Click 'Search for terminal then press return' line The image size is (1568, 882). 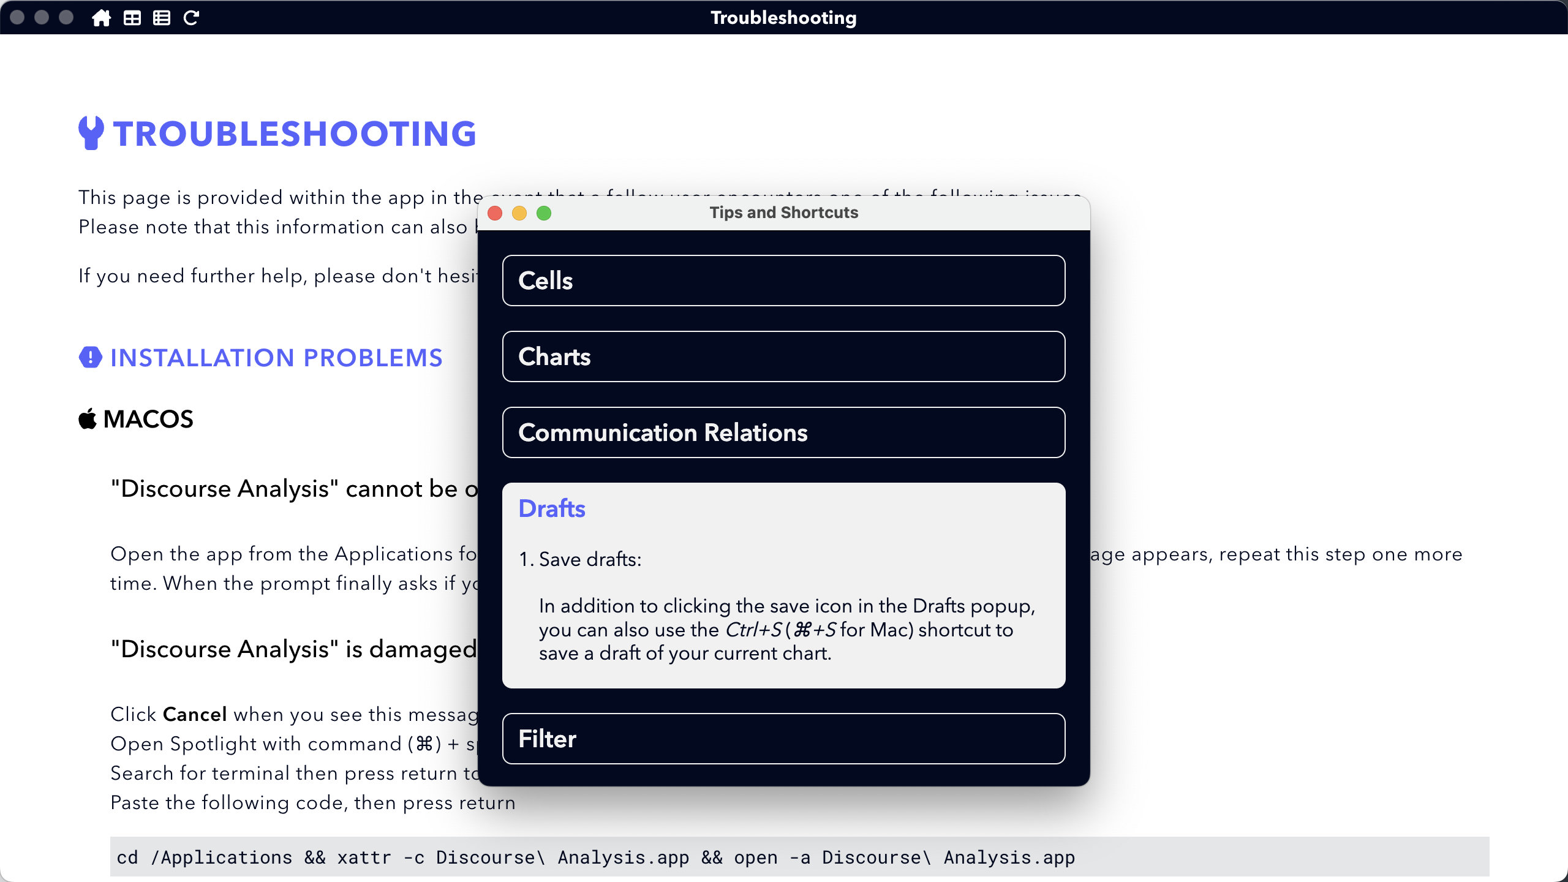pyautogui.click(x=293, y=773)
